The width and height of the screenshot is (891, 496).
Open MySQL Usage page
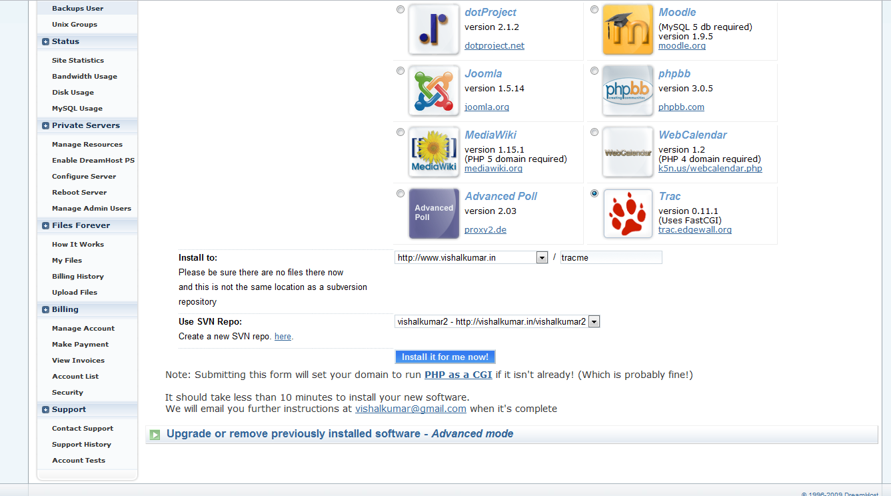77,109
